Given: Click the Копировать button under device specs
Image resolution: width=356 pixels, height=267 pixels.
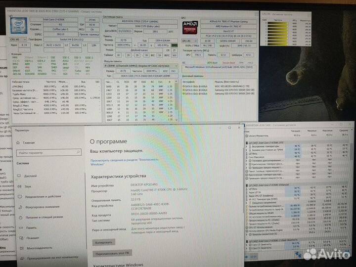Looking at the screenshot, I should pos(103,242).
